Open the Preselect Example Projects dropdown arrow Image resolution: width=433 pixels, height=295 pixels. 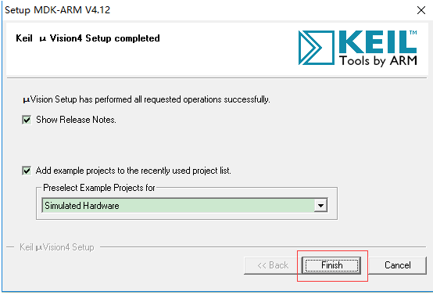tap(320, 206)
